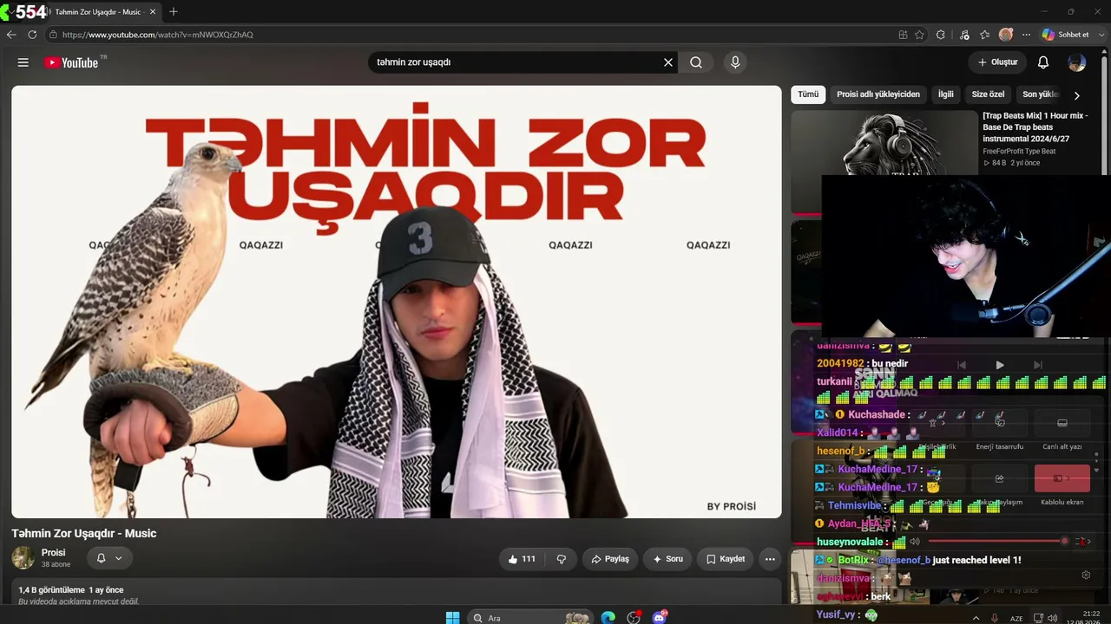Dislike the video with thumbs down
Viewport: 1111px width, 624px height.
pyautogui.click(x=561, y=559)
